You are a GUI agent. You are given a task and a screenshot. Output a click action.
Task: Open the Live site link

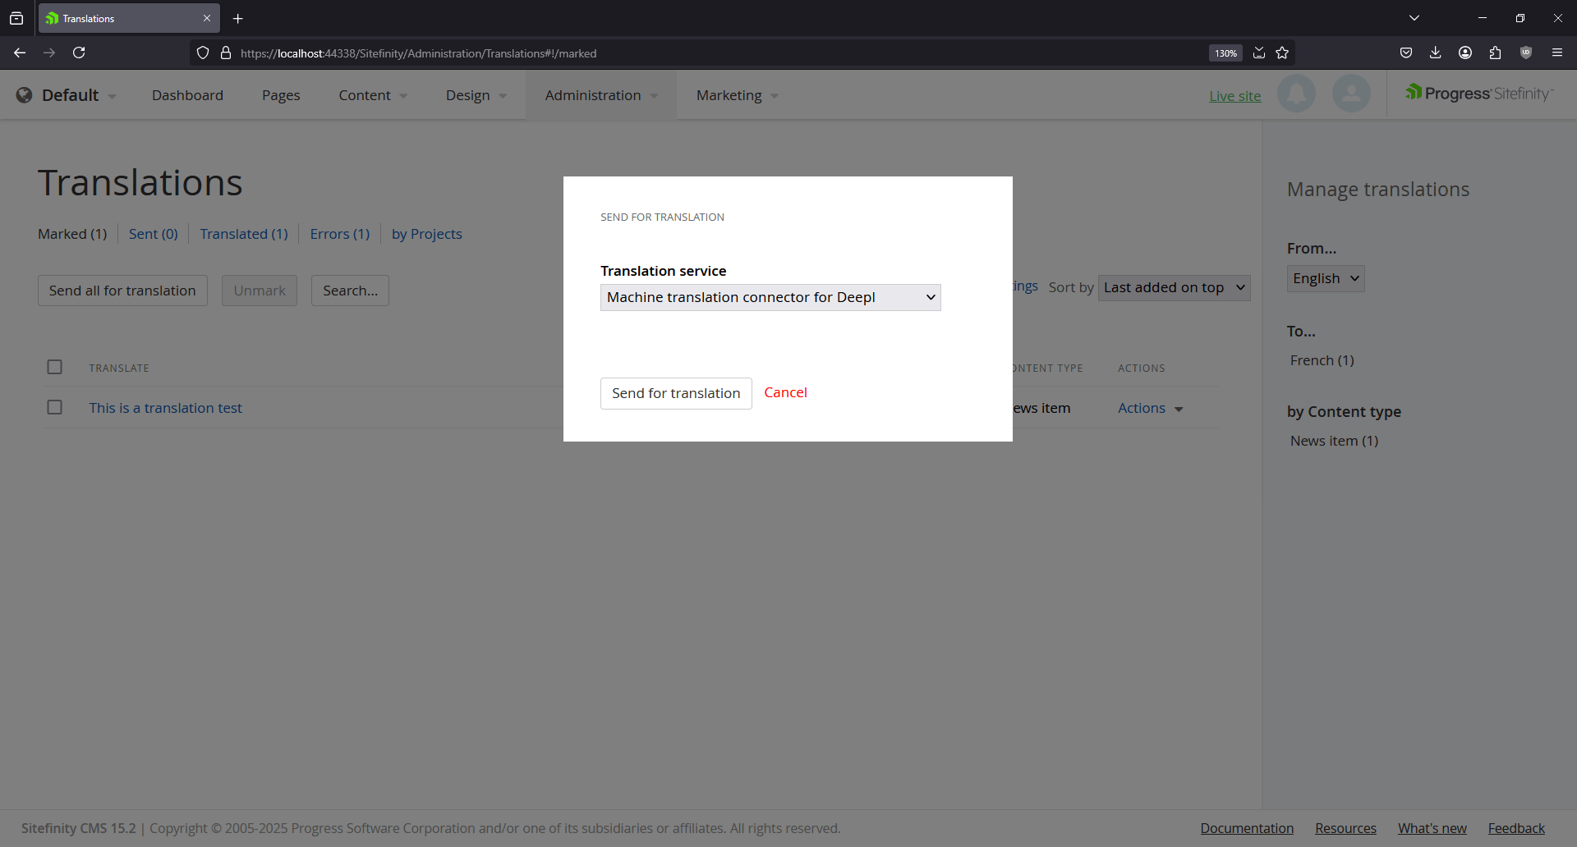1234,95
